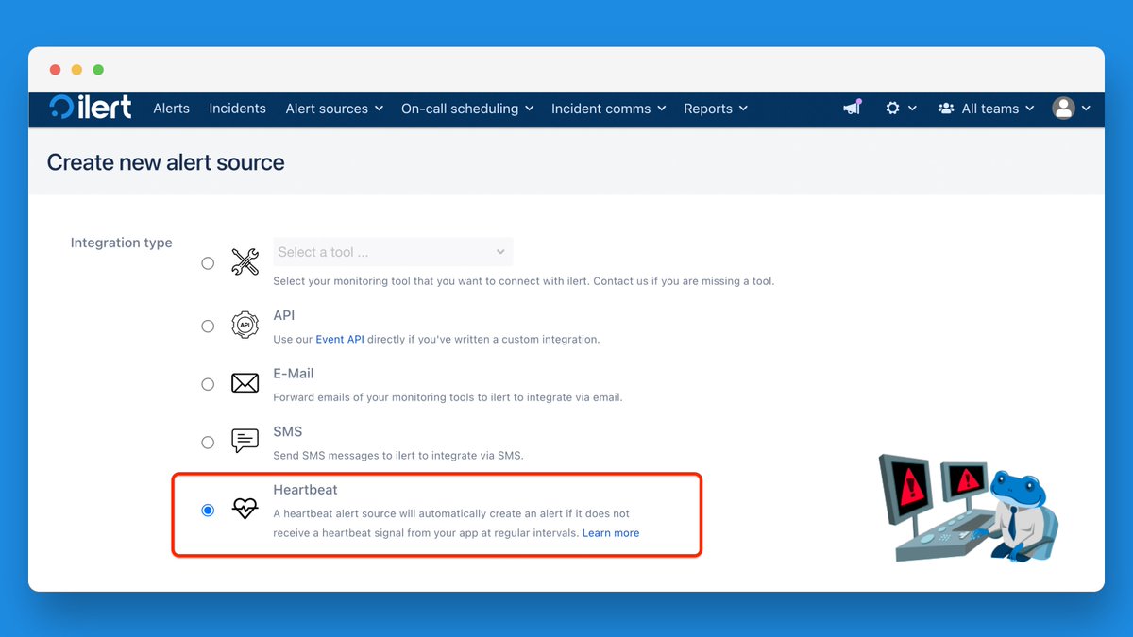Select the Heartbeat radio button
The width and height of the screenshot is (1133, 637).
click(x=208, y=511)
